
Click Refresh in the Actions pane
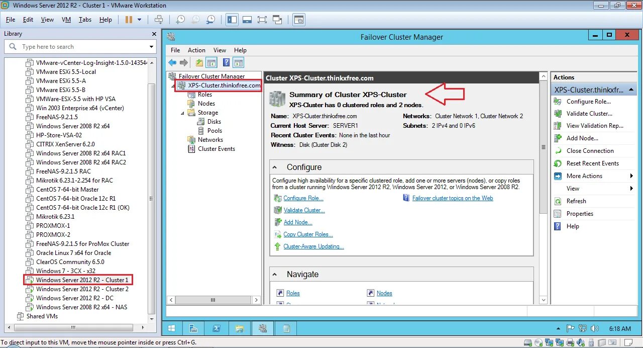click(x=576, y=201)
